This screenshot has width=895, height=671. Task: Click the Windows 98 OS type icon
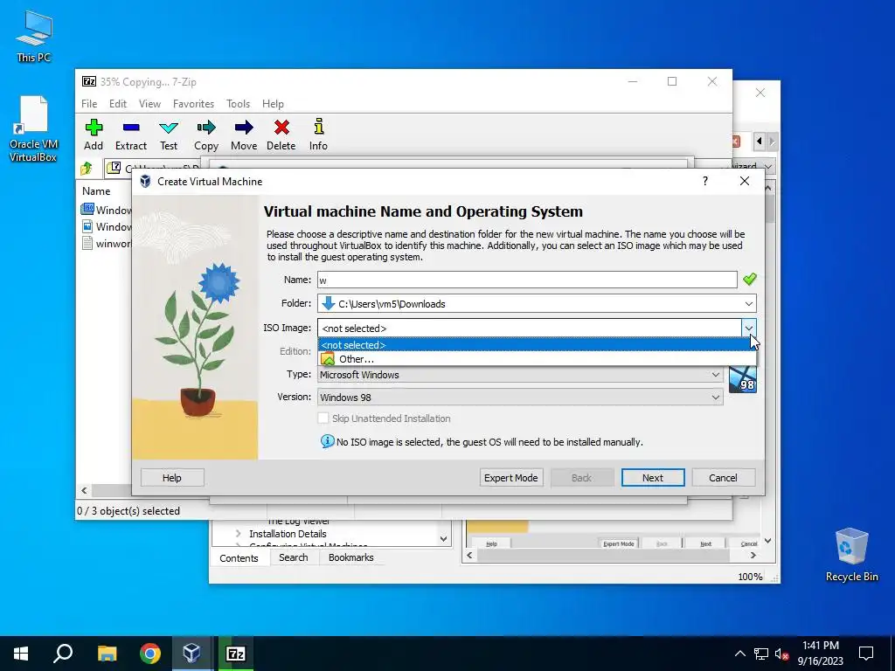pyautogui.click(x=742, y=379)
